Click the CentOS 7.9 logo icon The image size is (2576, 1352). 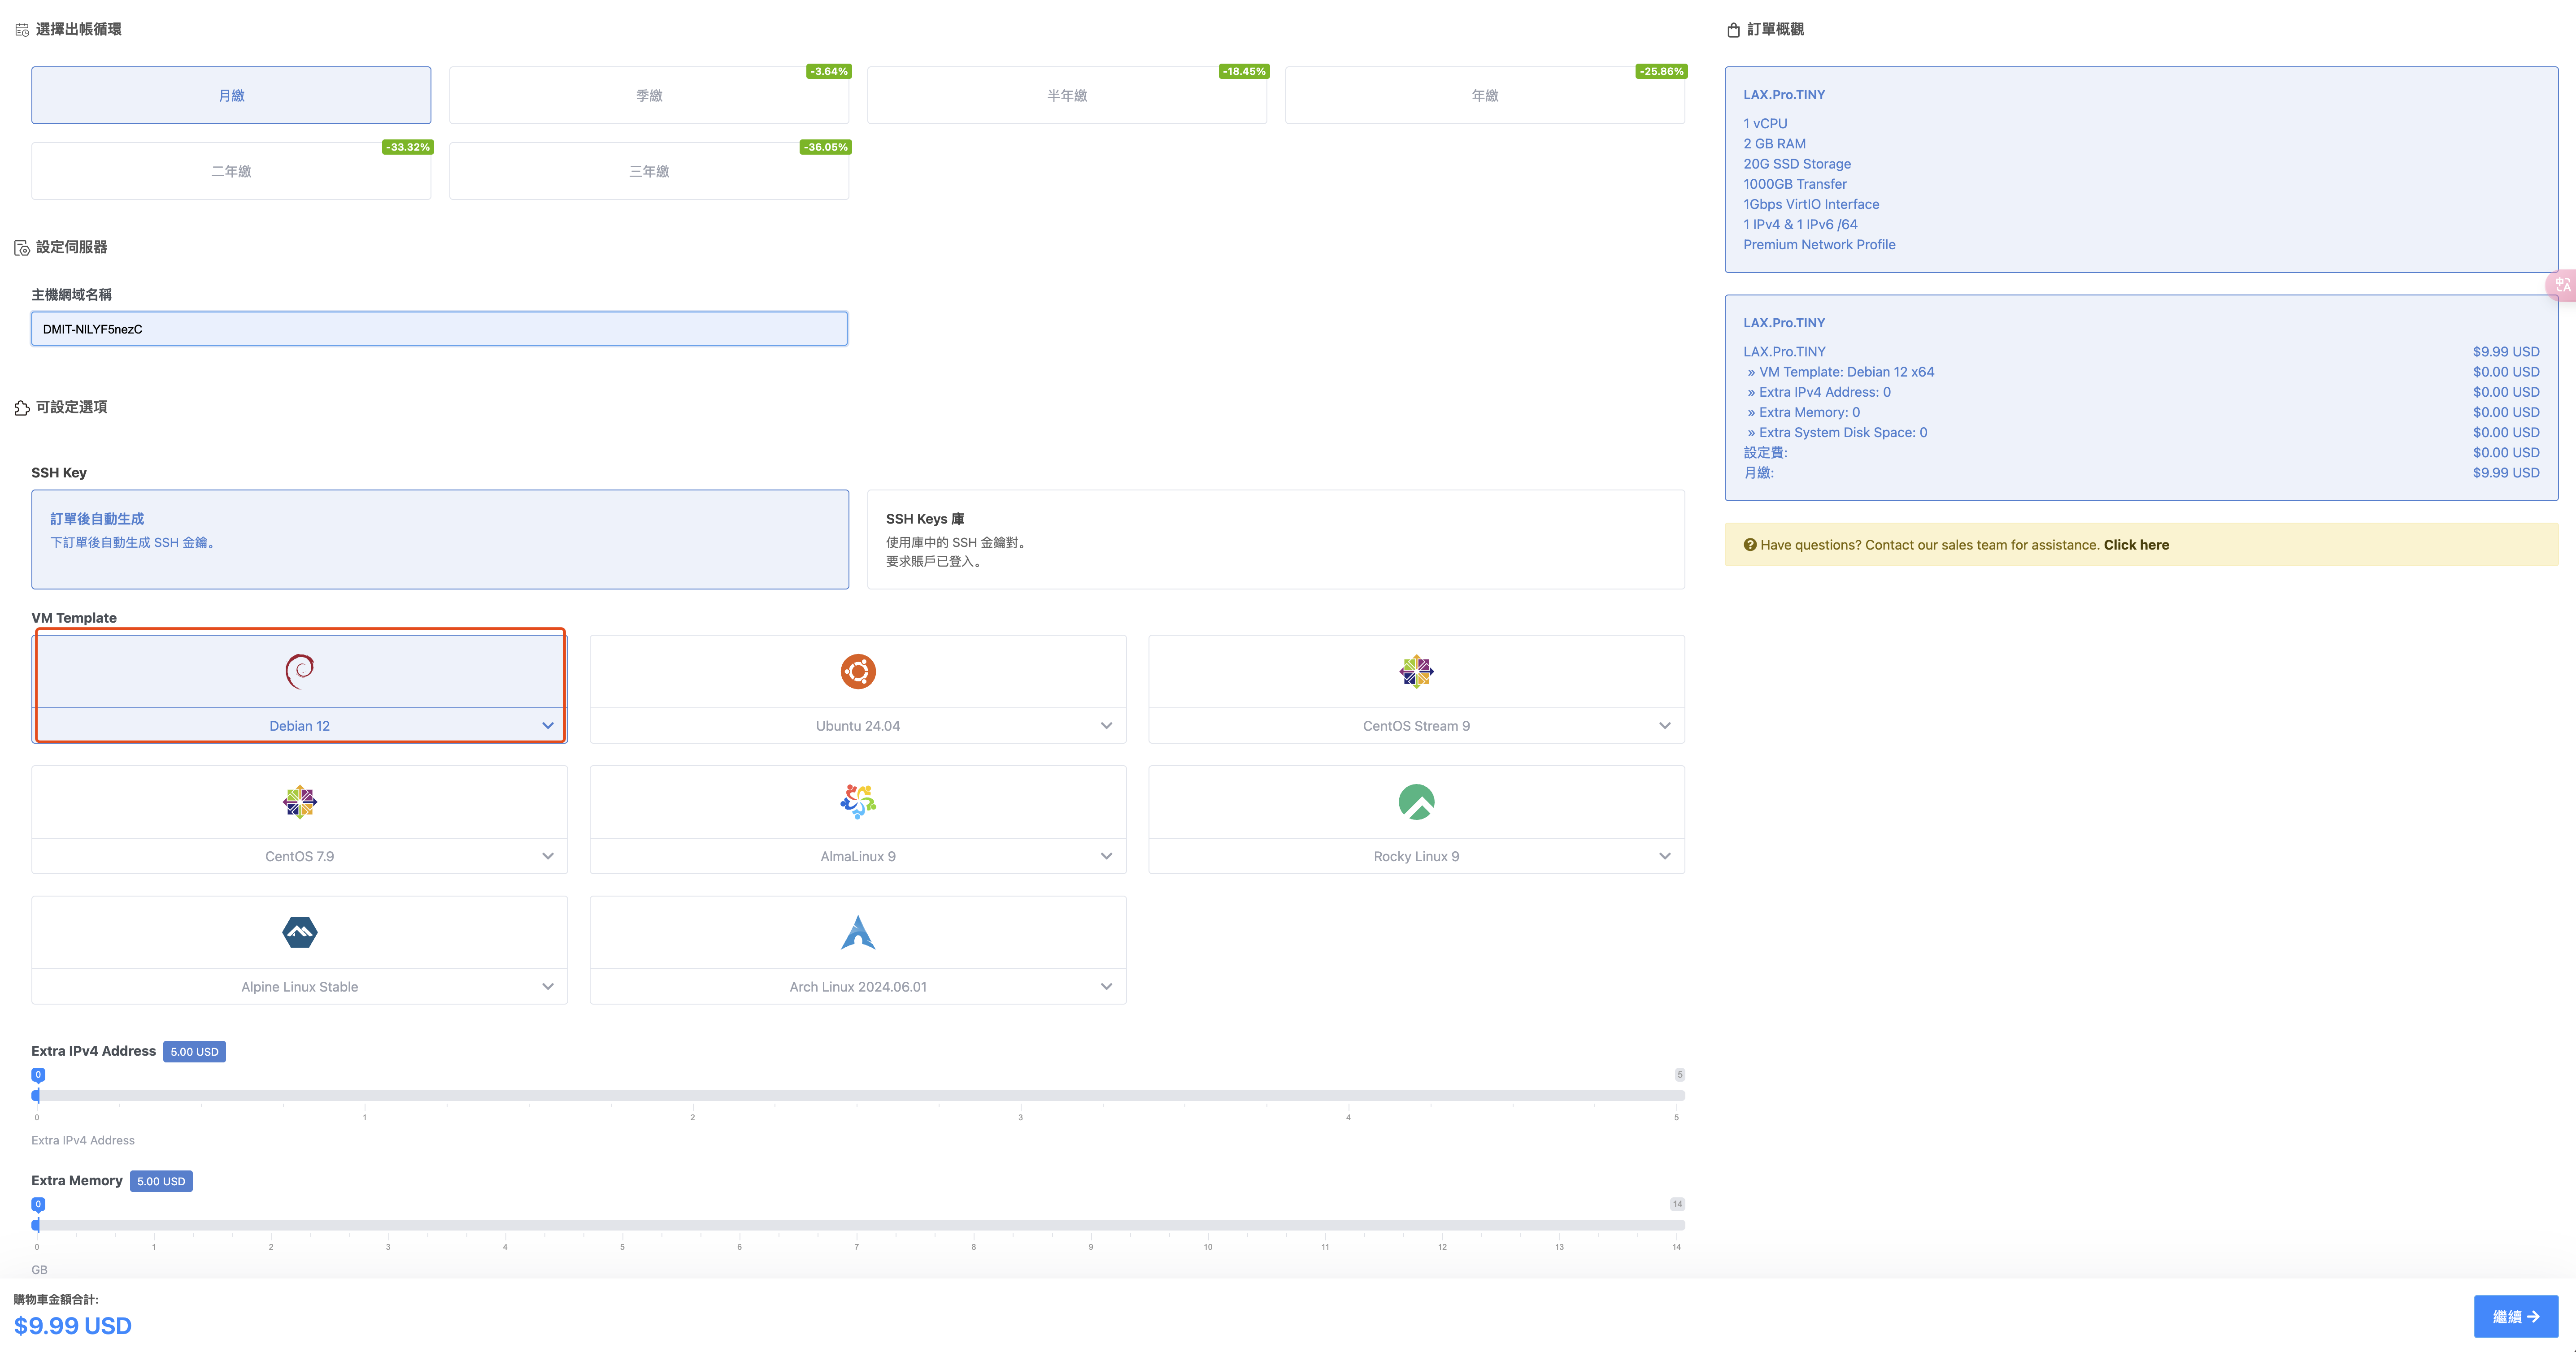(299, 802)
